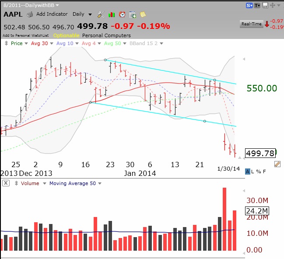This screenshot has height=259, width=284.
Task: Click the 30.0M volume scale label
Action: (257, 200)
